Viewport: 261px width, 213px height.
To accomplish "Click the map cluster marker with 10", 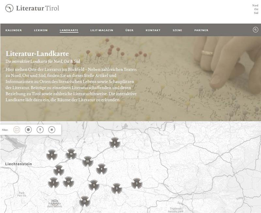I will pos(71,154).
